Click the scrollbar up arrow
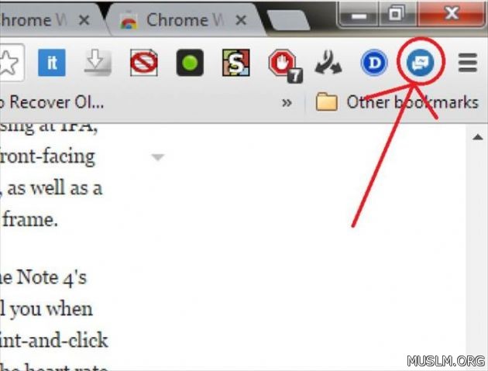488x371 pixels. (478, 137)
